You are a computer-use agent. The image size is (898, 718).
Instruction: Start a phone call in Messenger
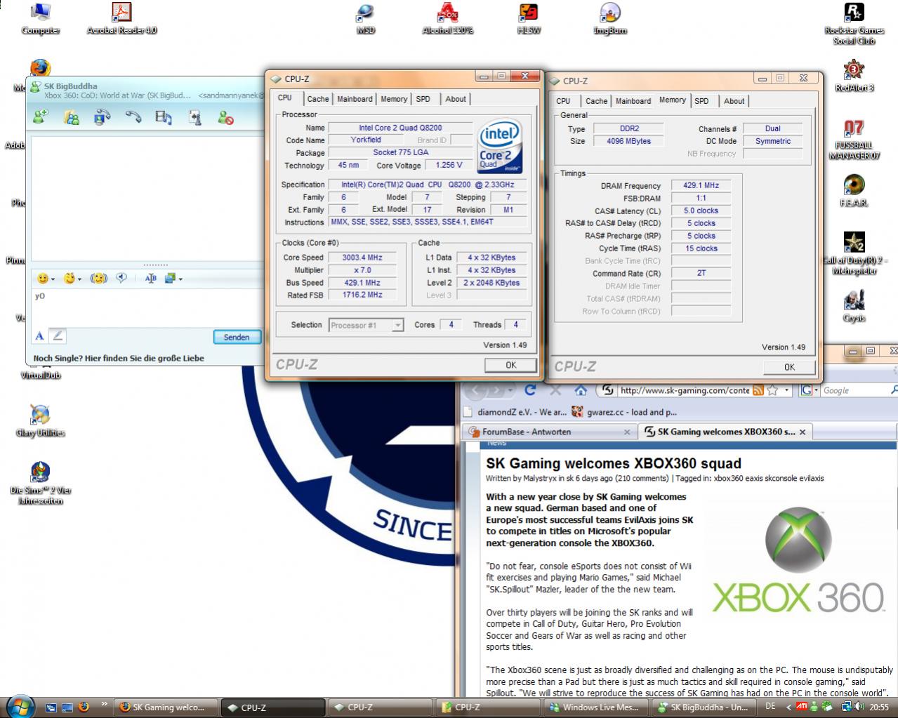133,117
